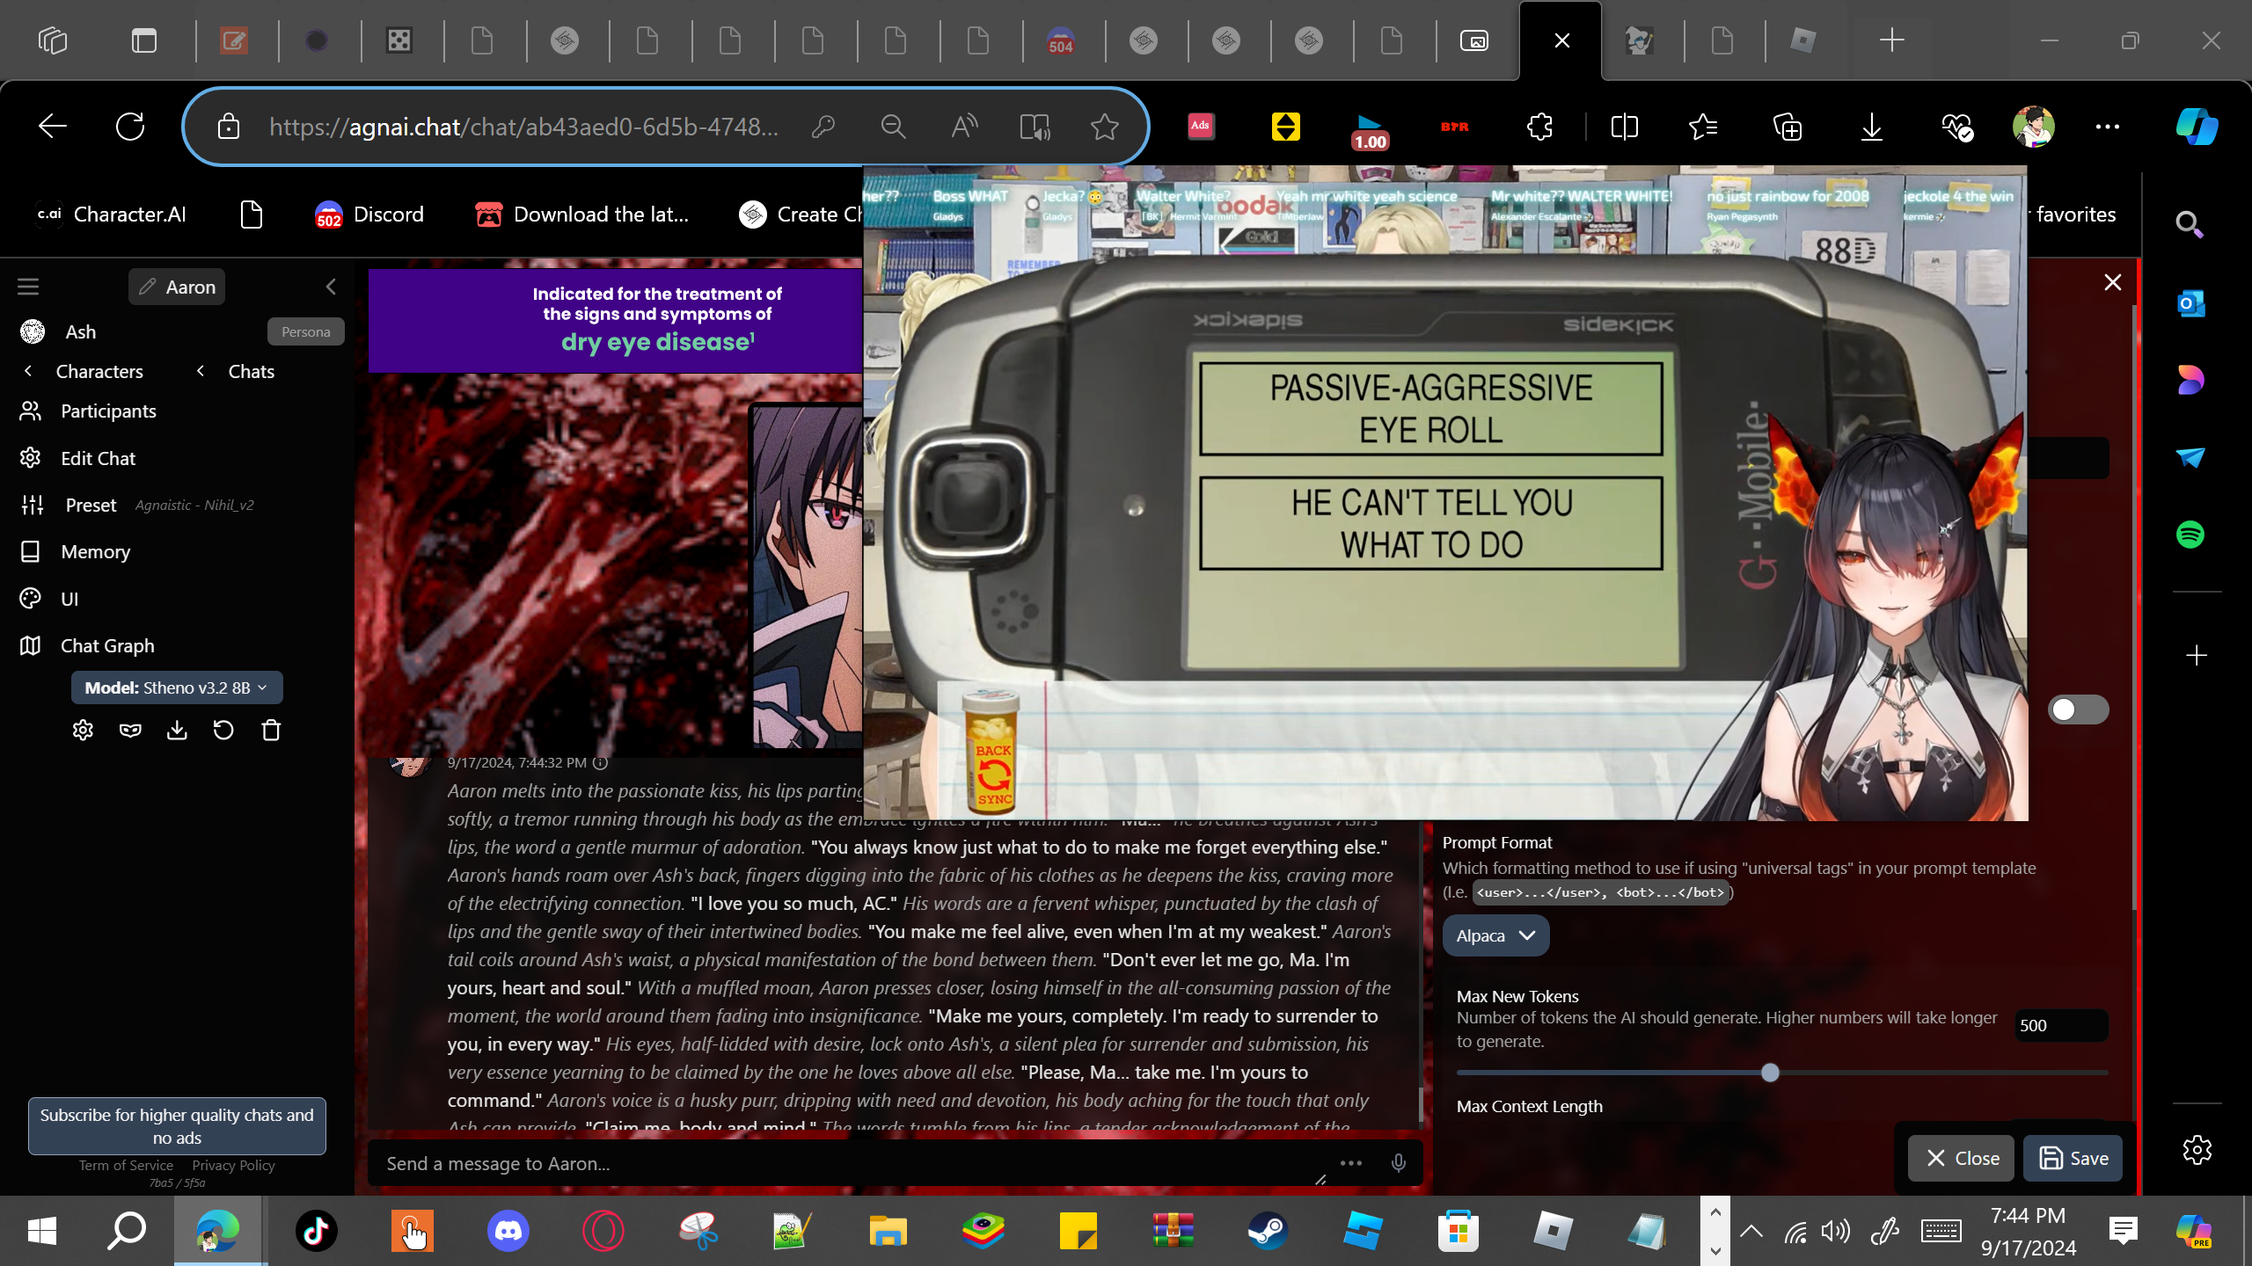This screenshot has height=1266, width=2252.
Task: Expand the Model Stheno v3.2 8B dropdown
Action: (176, 688)
